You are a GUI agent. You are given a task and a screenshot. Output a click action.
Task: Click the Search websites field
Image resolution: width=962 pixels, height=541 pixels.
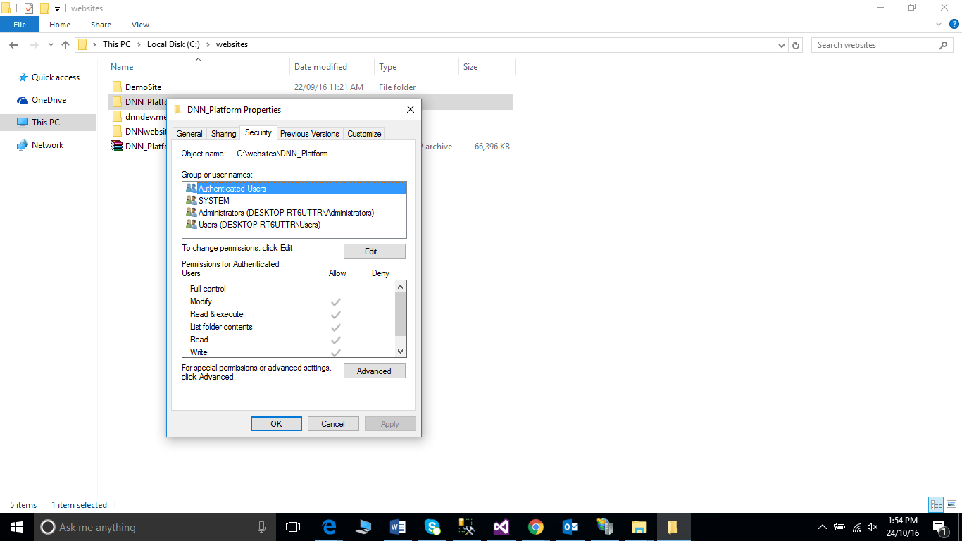875,45
